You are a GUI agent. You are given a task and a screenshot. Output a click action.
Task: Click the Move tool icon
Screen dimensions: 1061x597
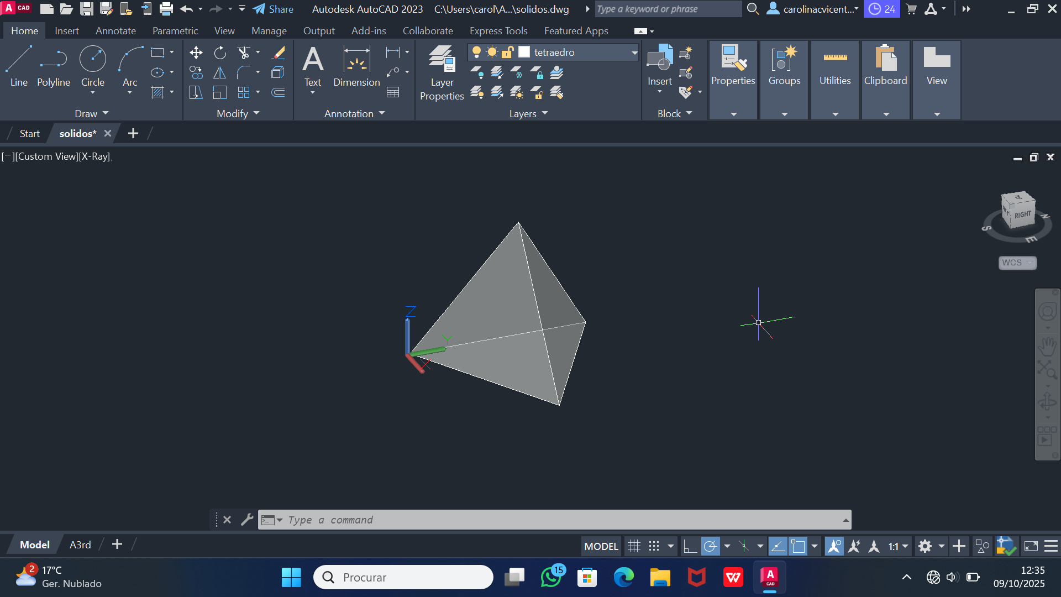tap(196, 53)
